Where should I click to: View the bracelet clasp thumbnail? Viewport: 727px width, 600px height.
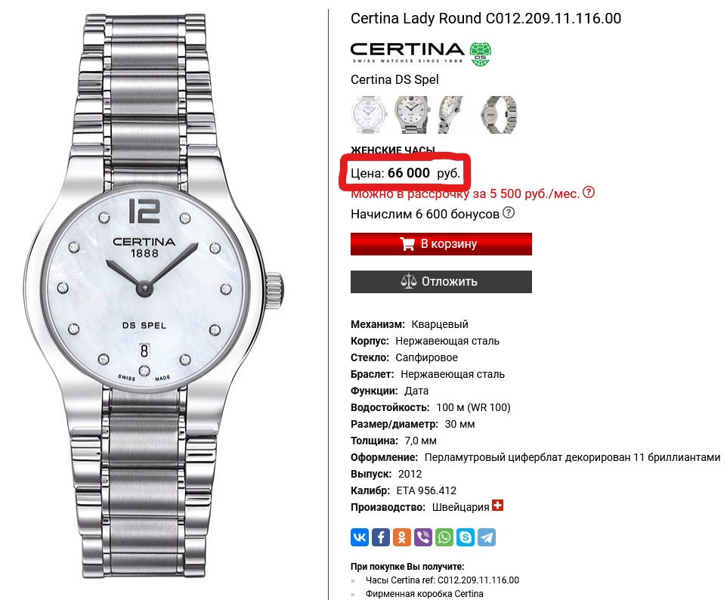pyautogui.click(x=499, y=115)
